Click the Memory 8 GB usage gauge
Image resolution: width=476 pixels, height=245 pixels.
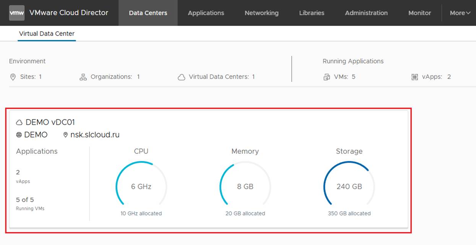(245, 187)
